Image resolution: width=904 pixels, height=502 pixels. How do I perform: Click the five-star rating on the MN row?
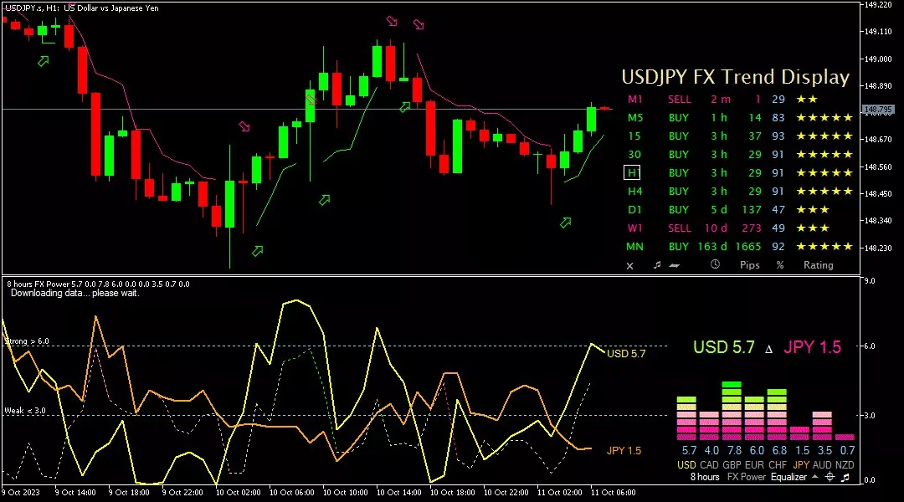click(824, 247)
